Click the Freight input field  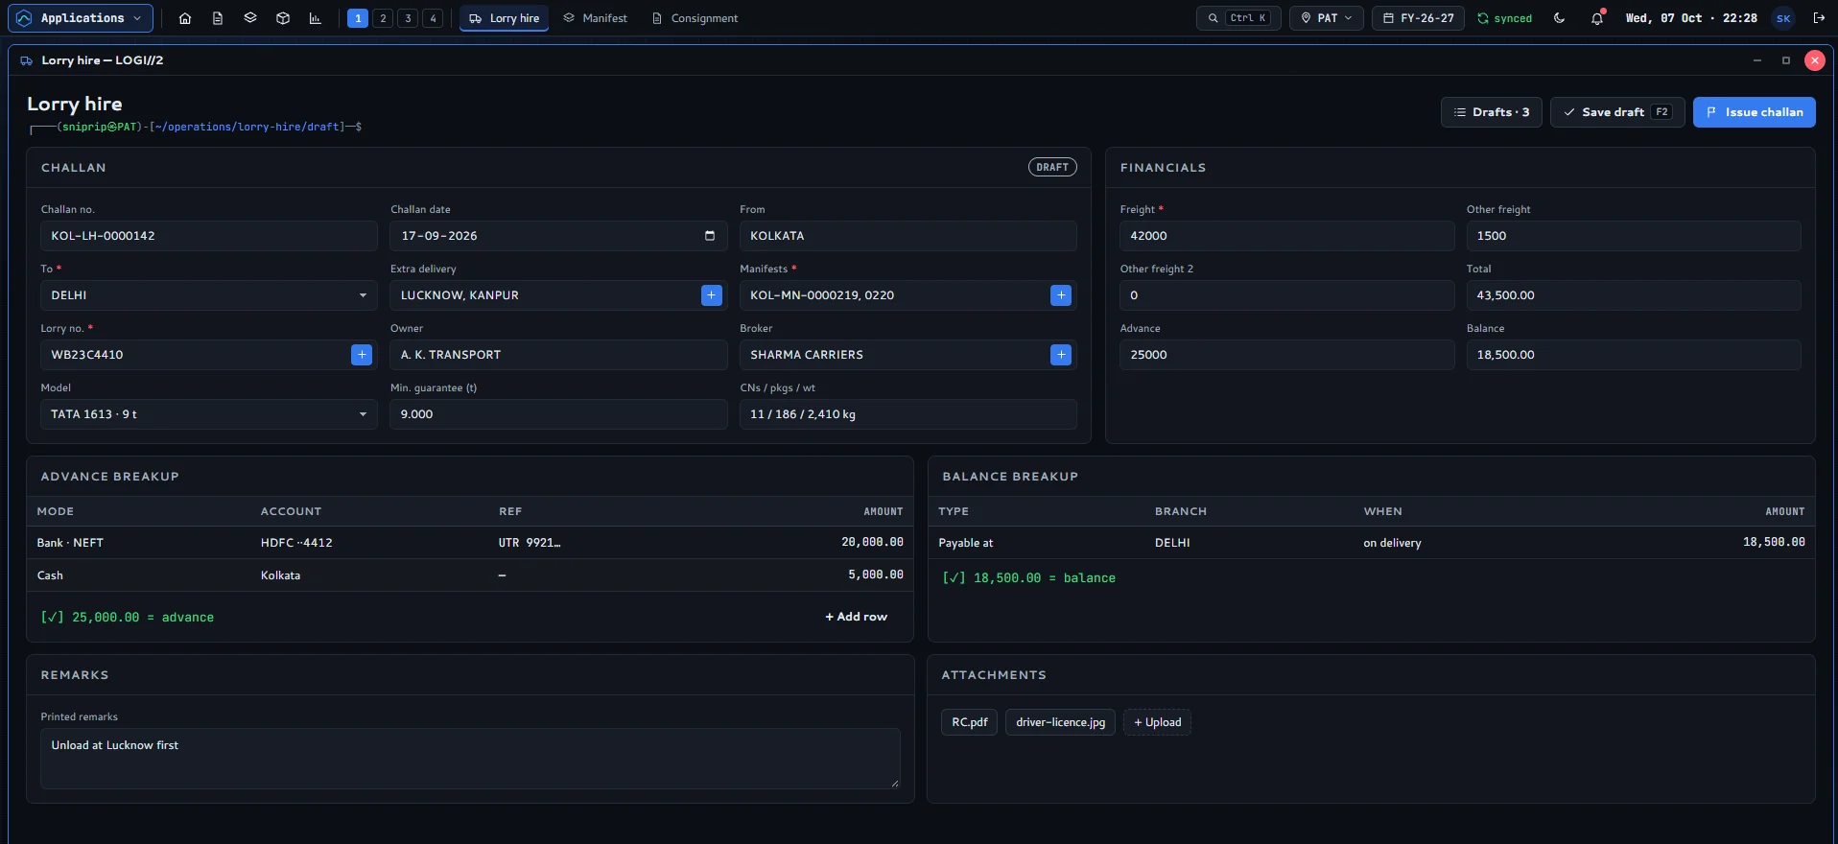coord(1287,236)
